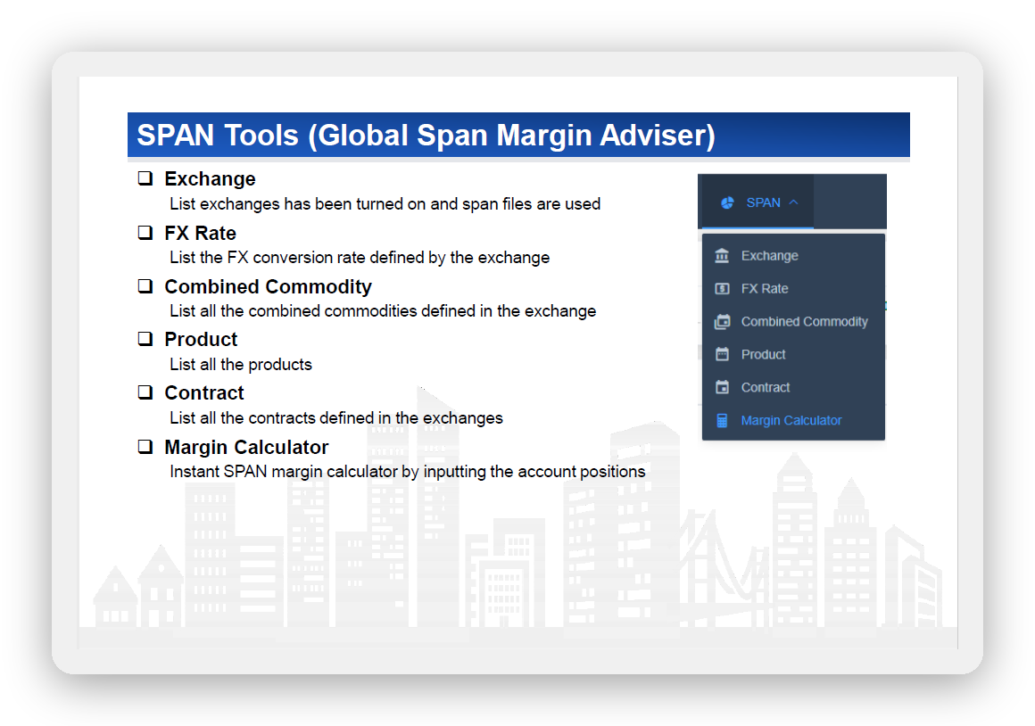Collapse the SPAN menu chevron
This screenshot has width=1035, height=726.
pyautogui.click(x=793, y=202)
